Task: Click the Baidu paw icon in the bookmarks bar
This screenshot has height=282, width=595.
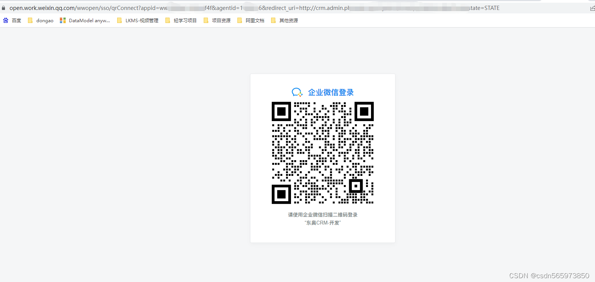Action: pyautogui.click(x=5, y=20)
